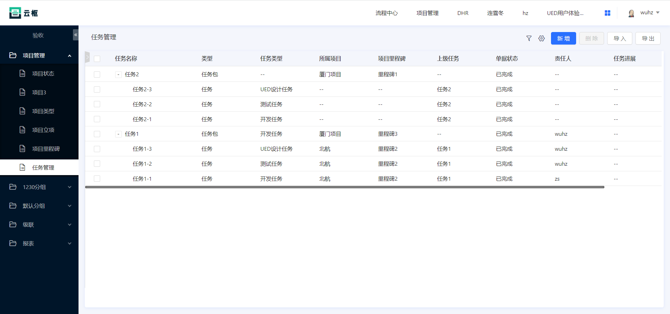Open the filter funnel icon

tap(529, 38)
